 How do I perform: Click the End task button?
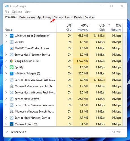(x=116, y=132)
